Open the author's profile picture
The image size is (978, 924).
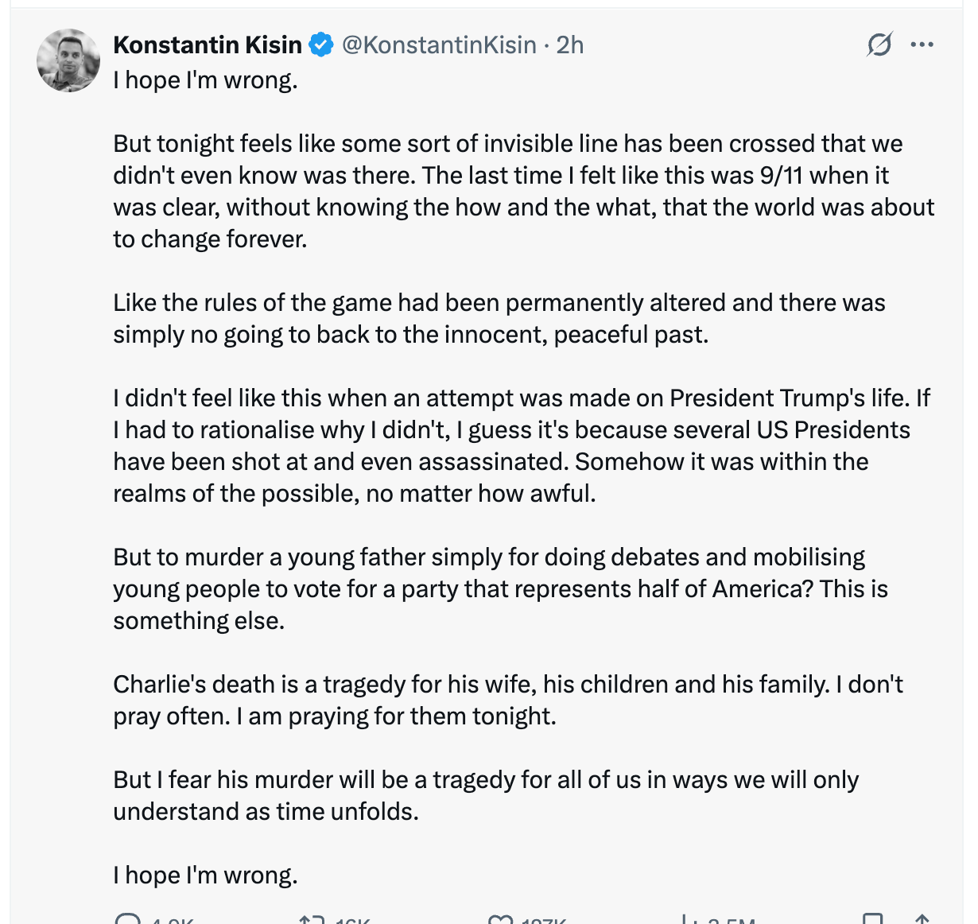click(68, 60)
